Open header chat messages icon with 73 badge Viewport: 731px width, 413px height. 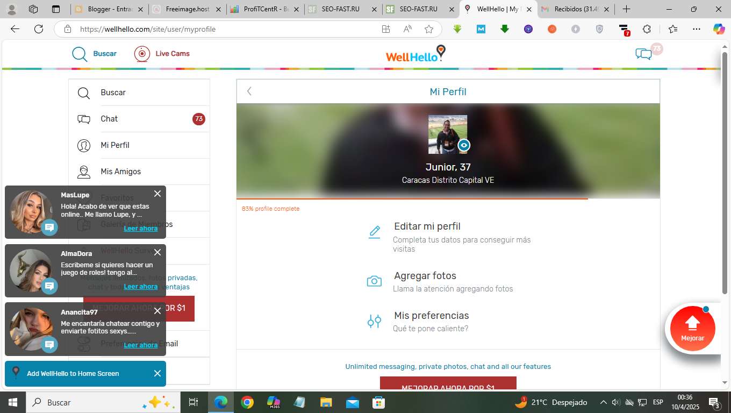(x=644, y=54)
